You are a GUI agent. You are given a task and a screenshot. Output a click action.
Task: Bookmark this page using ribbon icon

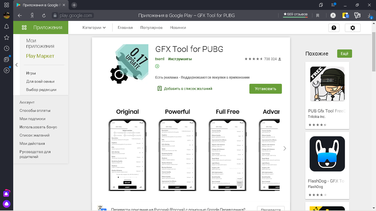click(x=317, y=15)
